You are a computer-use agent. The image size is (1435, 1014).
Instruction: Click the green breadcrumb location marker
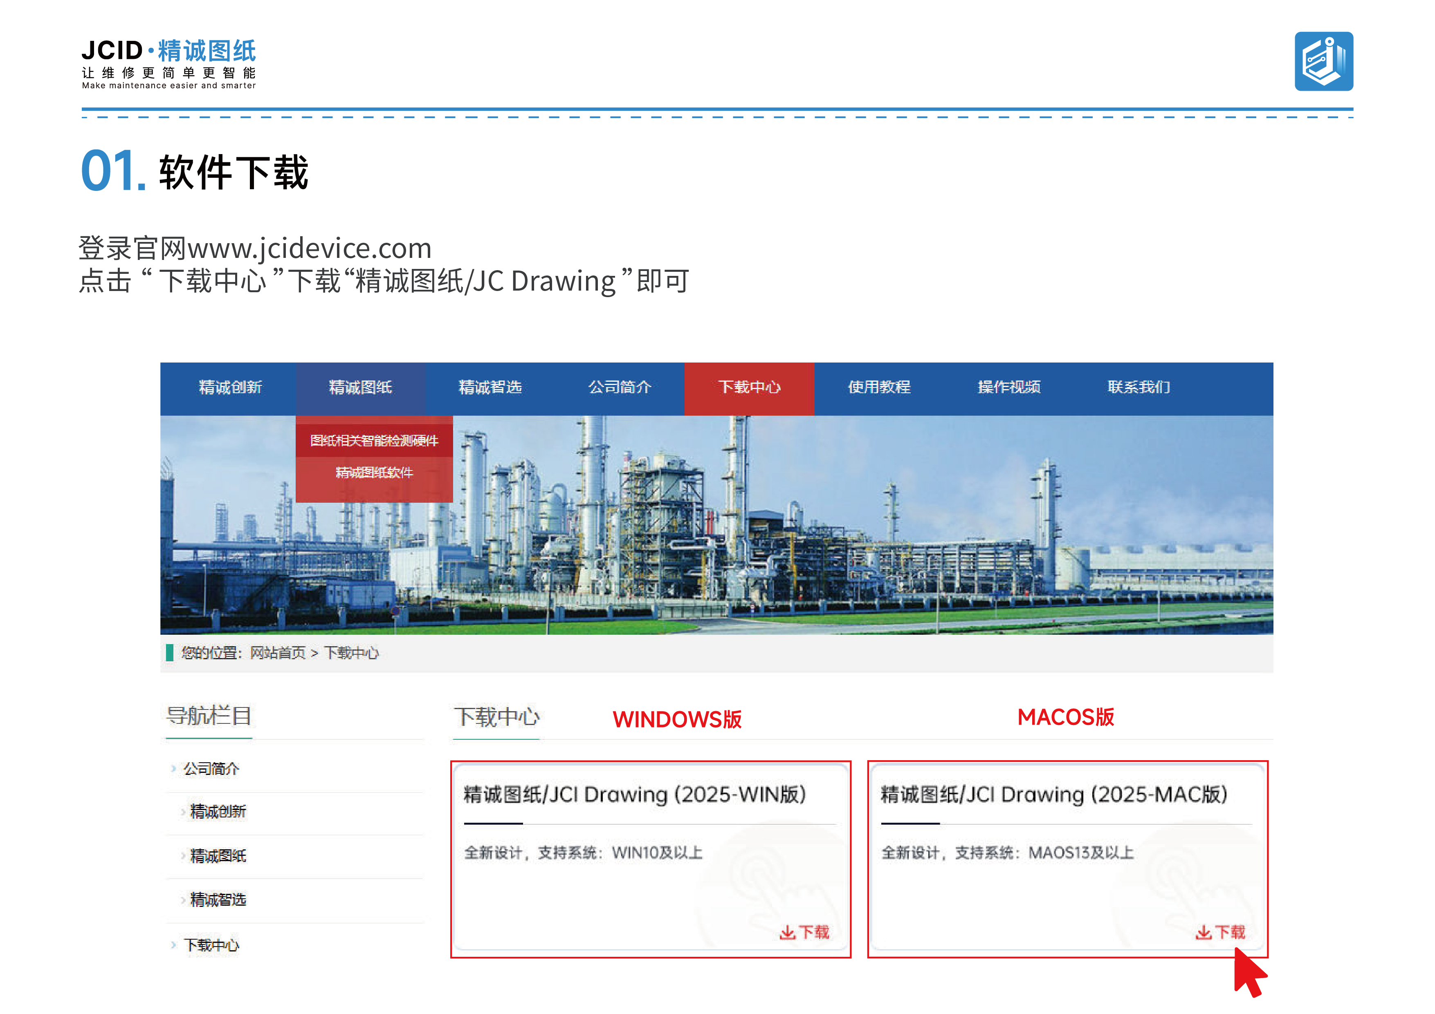[x=169, y=652]
